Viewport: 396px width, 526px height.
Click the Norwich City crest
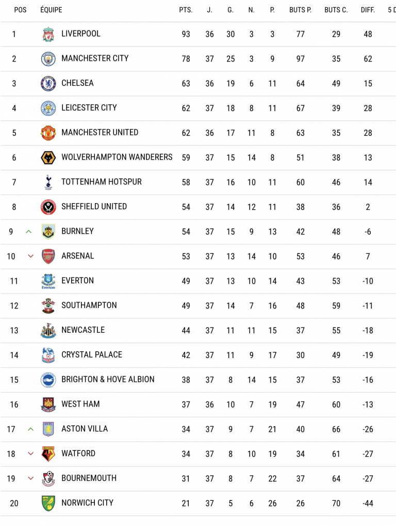(x=48, y=503)
